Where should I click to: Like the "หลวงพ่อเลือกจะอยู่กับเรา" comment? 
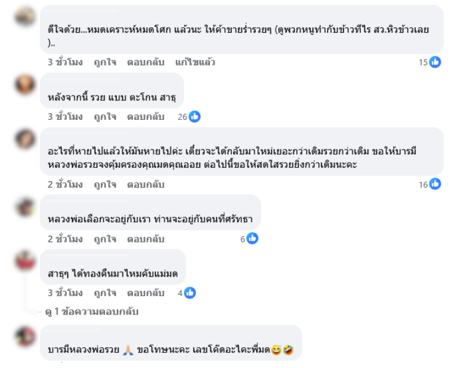click(x=105, y=239)
